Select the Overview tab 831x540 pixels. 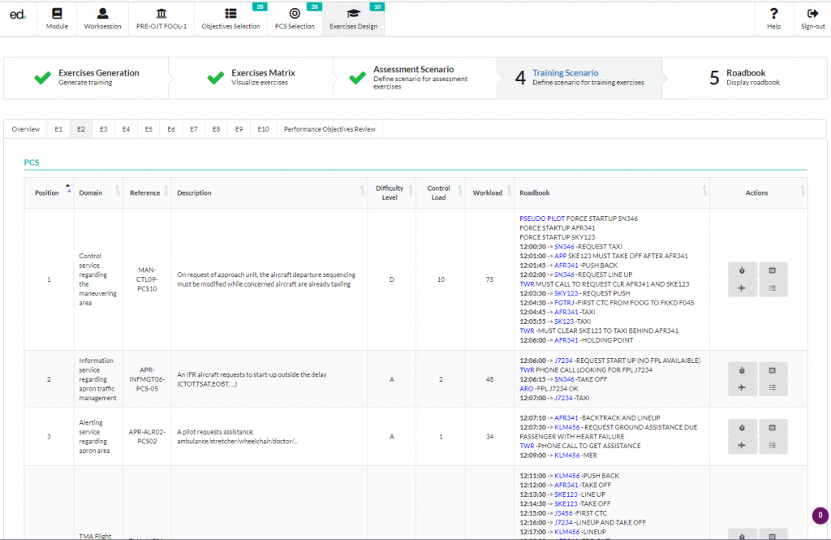(x=25, y=129)
